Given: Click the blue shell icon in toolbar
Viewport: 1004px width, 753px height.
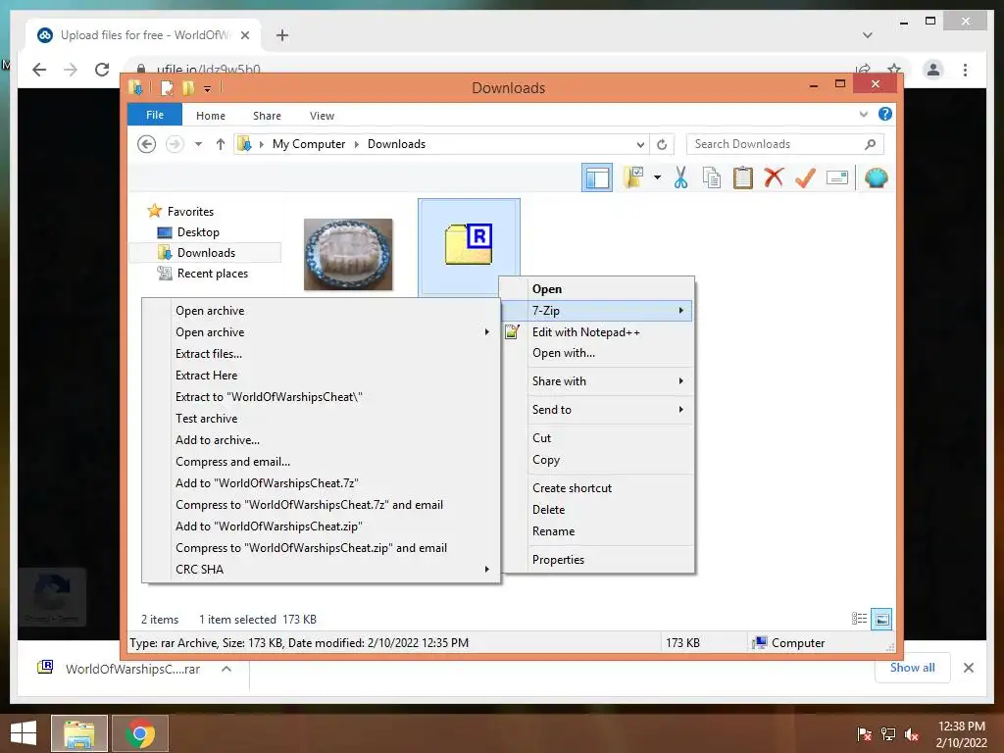Looking at the screenshot, I should pyautogui.click(x=876, y=177).
